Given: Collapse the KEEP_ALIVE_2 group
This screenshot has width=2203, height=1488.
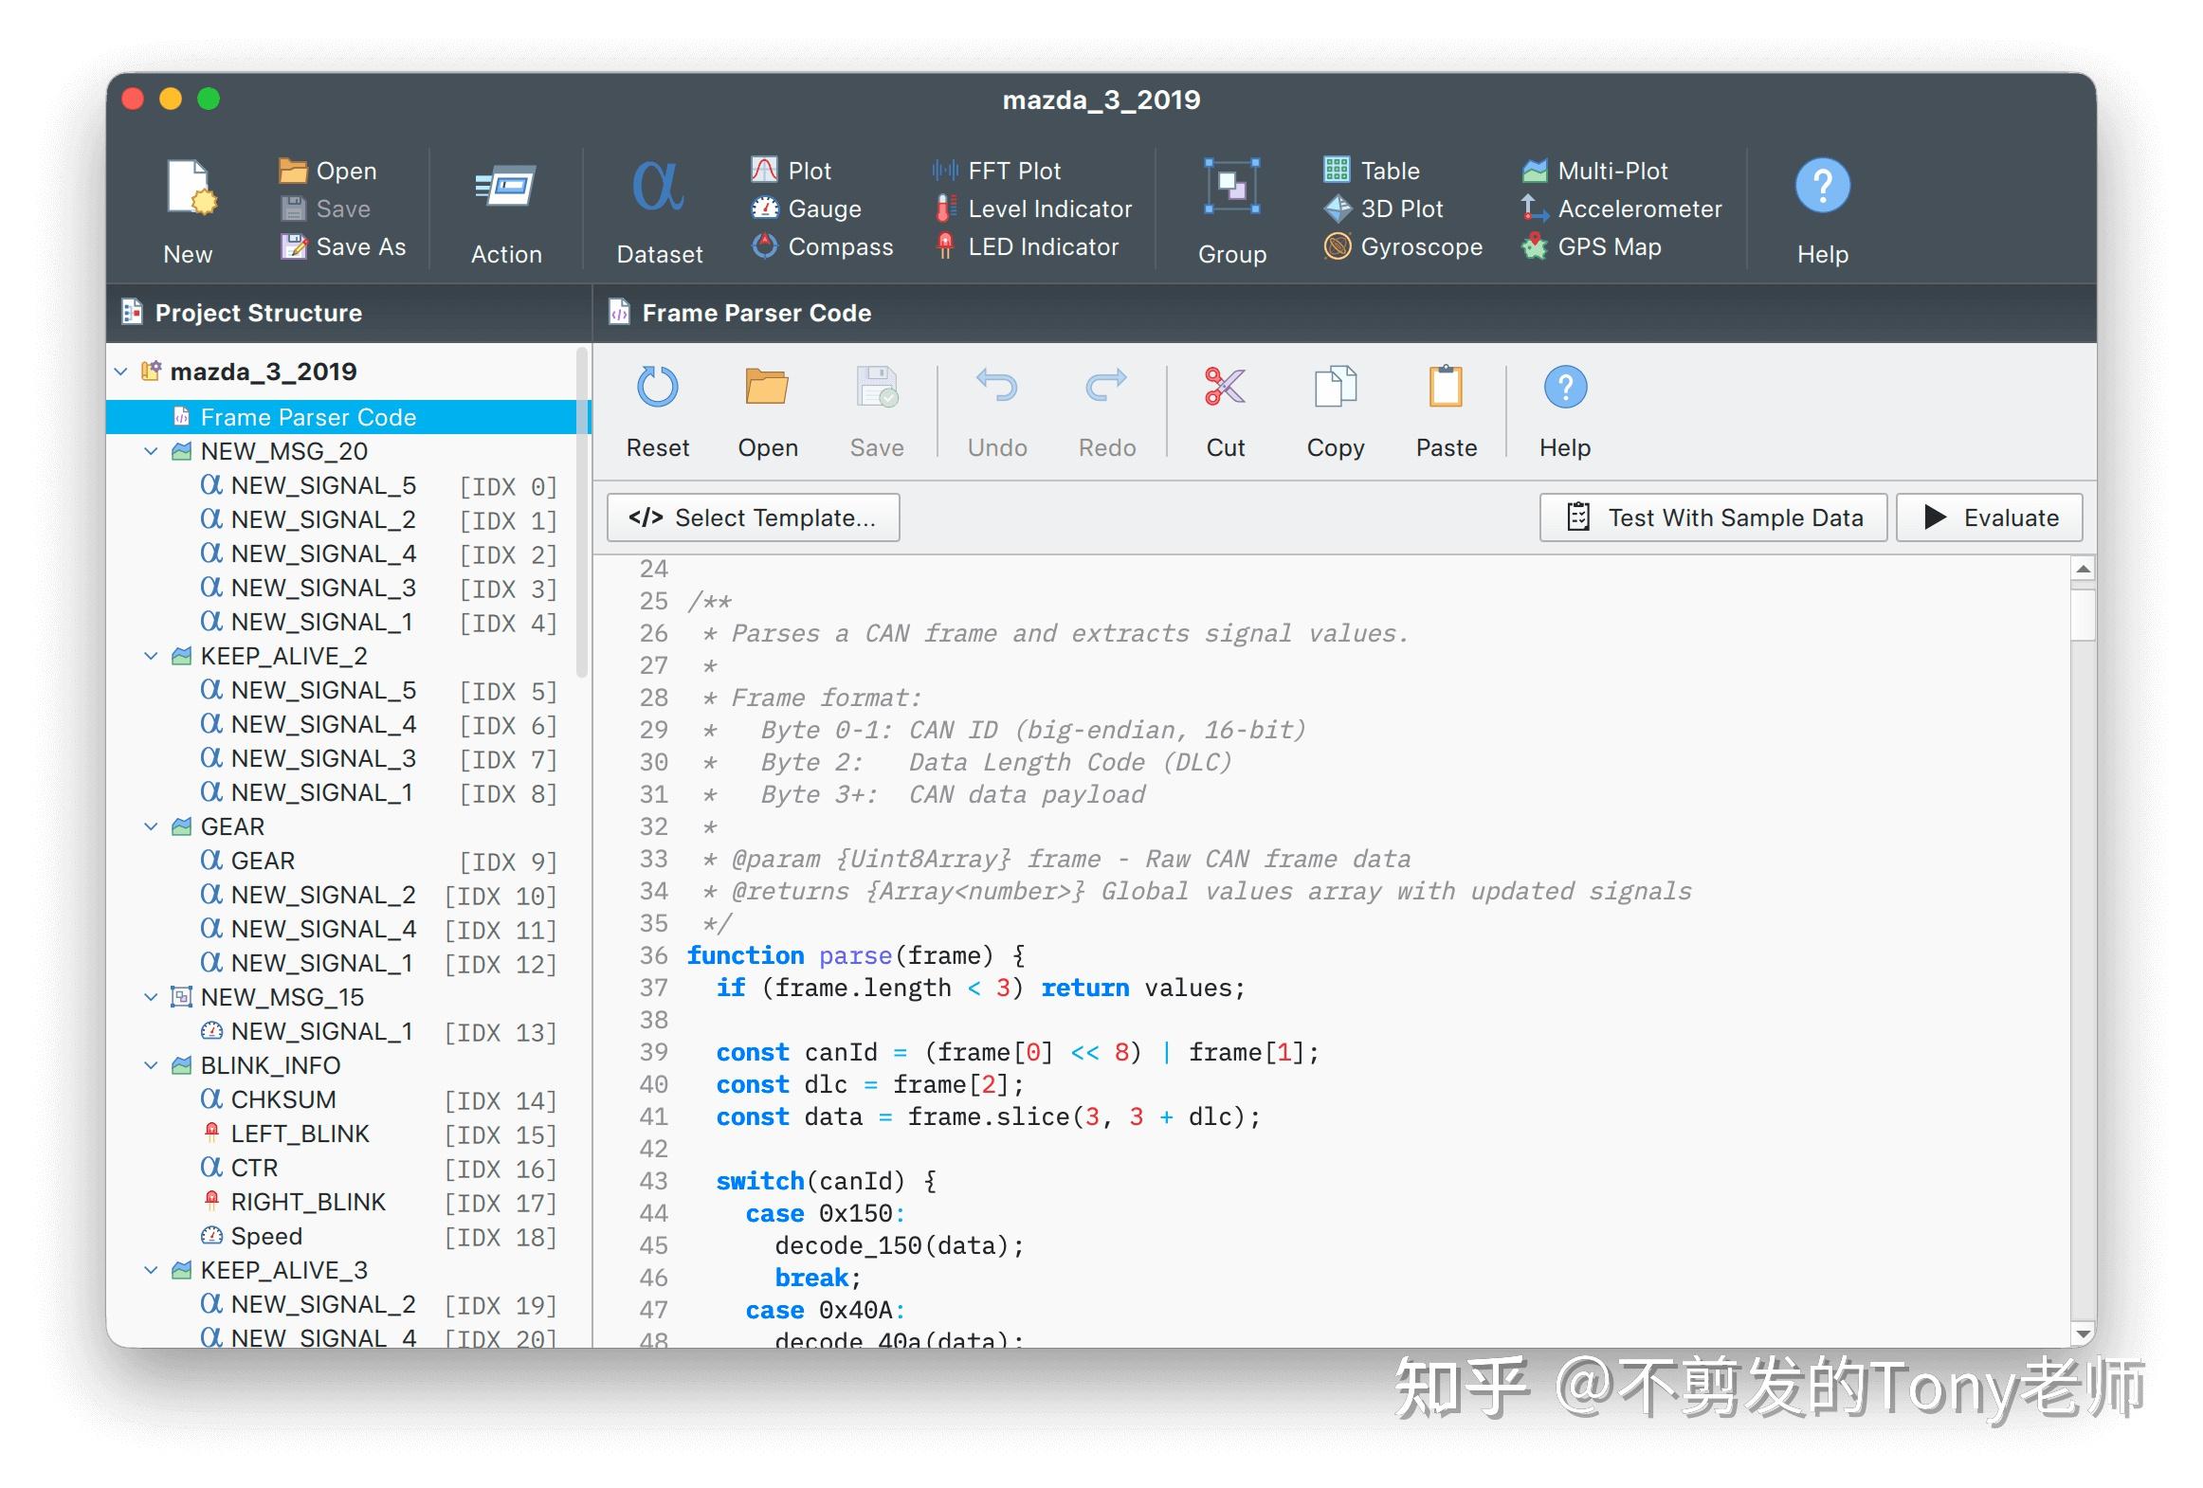Looking at the screenshot, I should (x=151, y=656).
